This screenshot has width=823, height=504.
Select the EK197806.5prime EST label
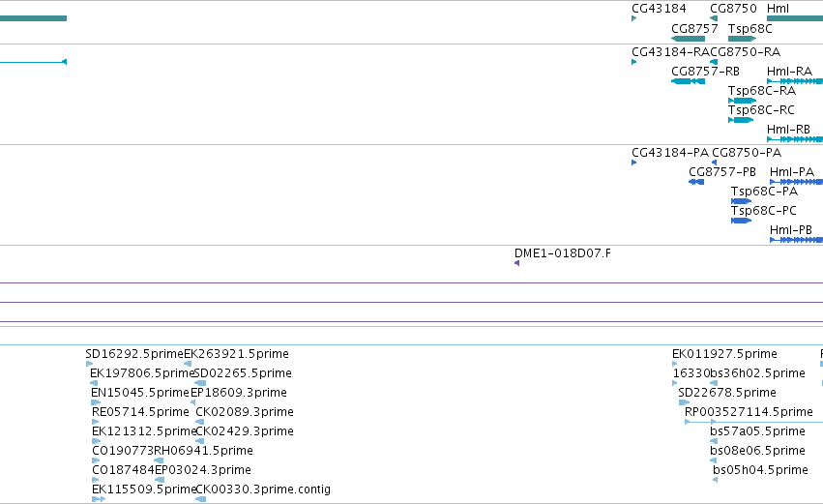point(142,373)
